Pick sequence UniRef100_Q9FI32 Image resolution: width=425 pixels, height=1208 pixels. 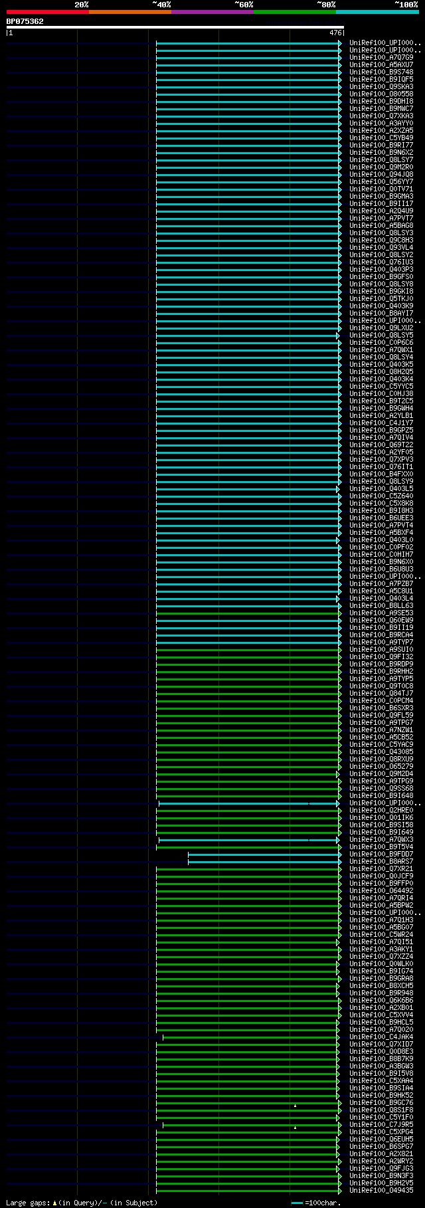coord(381,657)
